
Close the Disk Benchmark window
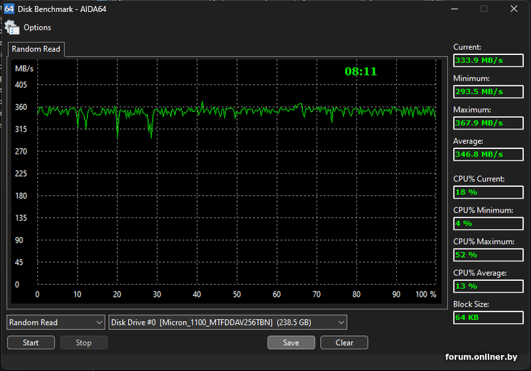tap(514, 9)
